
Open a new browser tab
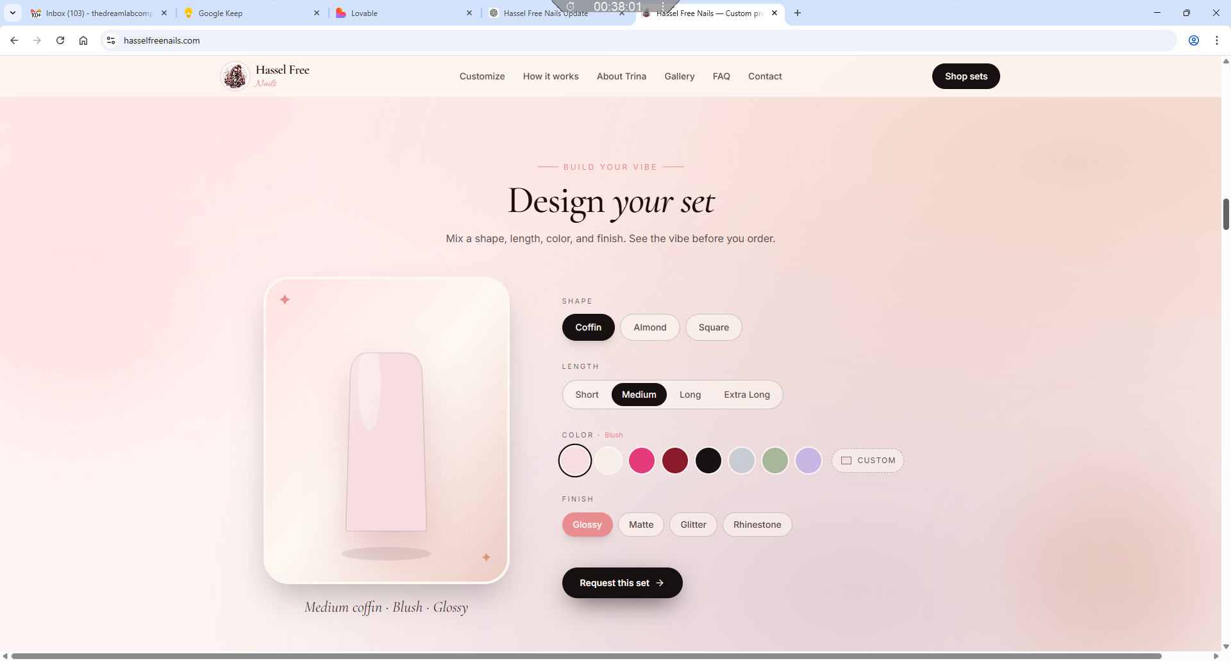[x=798, y=13]
